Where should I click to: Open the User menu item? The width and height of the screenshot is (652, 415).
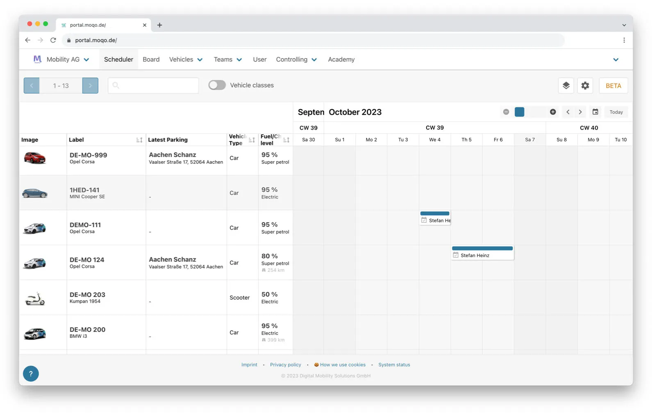pyautogui.click(x=259, y=59)
